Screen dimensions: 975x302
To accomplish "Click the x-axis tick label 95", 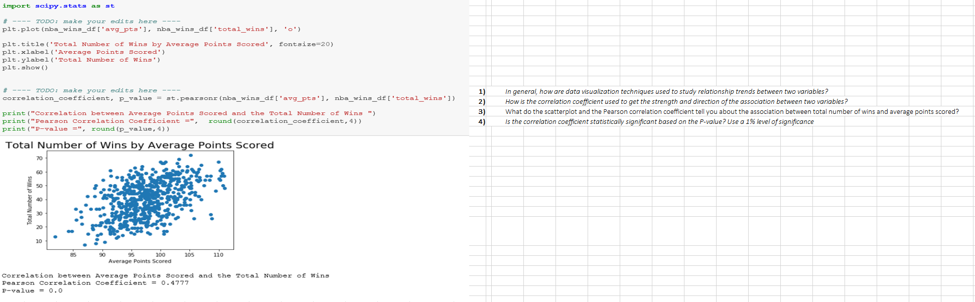I will (x=131, y=255).
